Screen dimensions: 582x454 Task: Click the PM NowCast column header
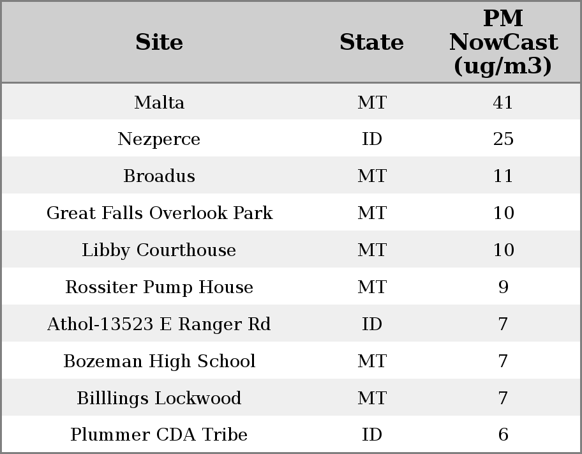[503, 42]
